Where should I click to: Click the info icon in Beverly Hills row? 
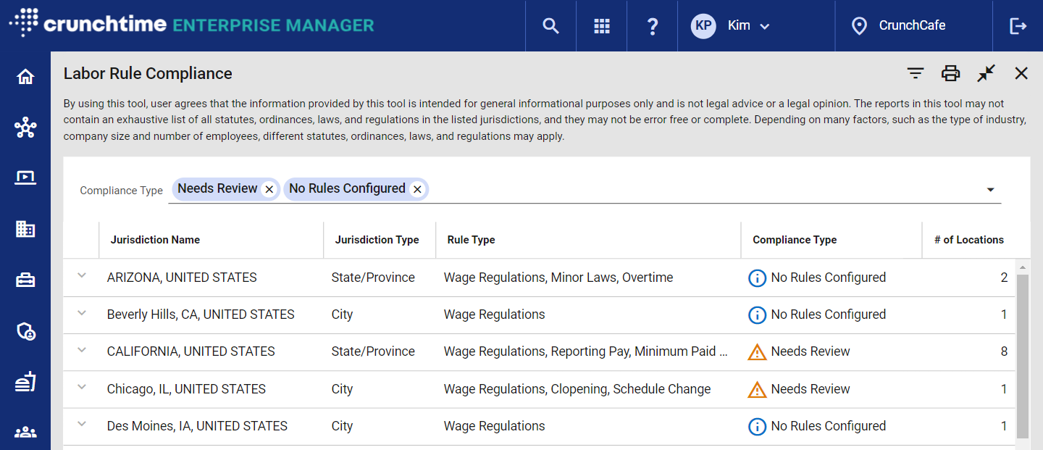757,315
